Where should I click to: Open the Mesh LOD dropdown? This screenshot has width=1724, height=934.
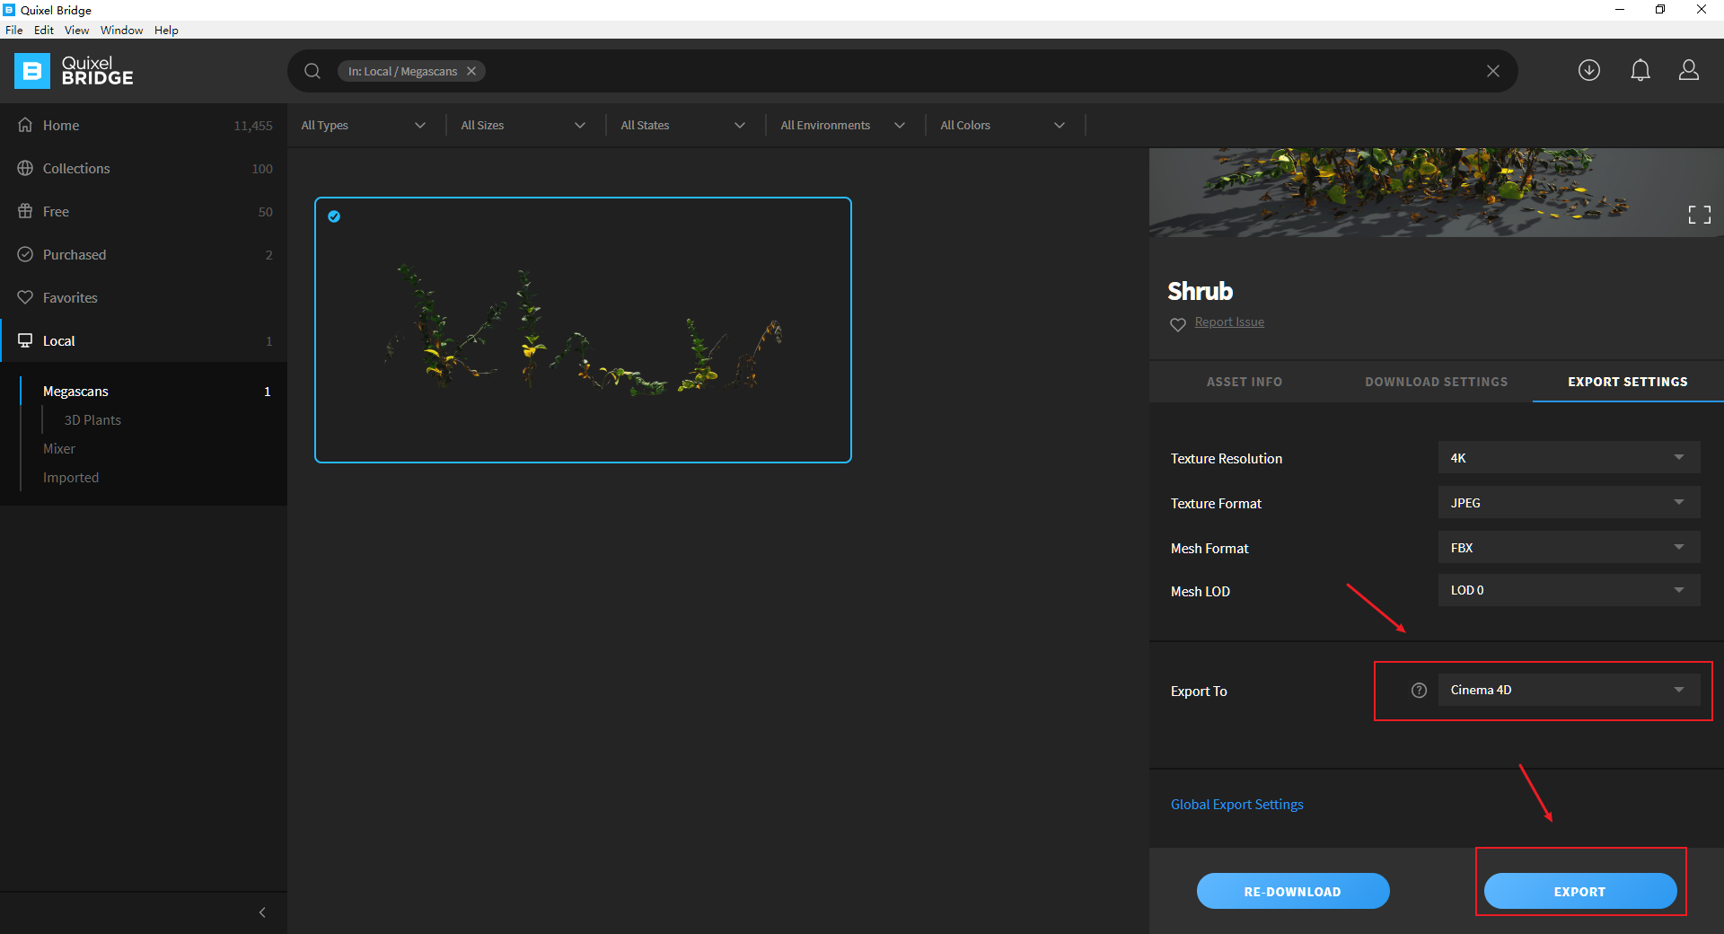point(1569,590)
